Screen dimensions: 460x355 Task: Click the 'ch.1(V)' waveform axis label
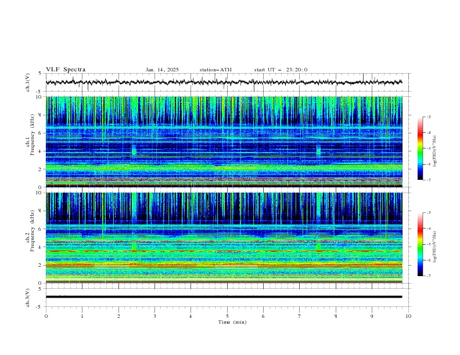click(28, 82)
